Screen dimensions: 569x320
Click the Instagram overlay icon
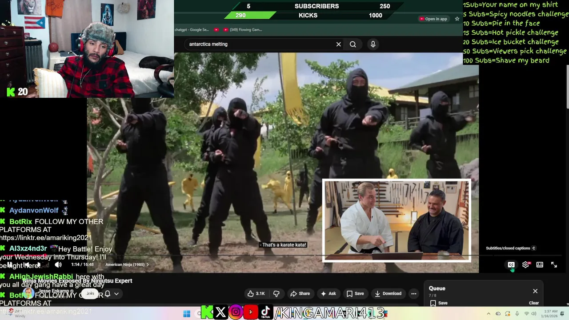point(236,312)
